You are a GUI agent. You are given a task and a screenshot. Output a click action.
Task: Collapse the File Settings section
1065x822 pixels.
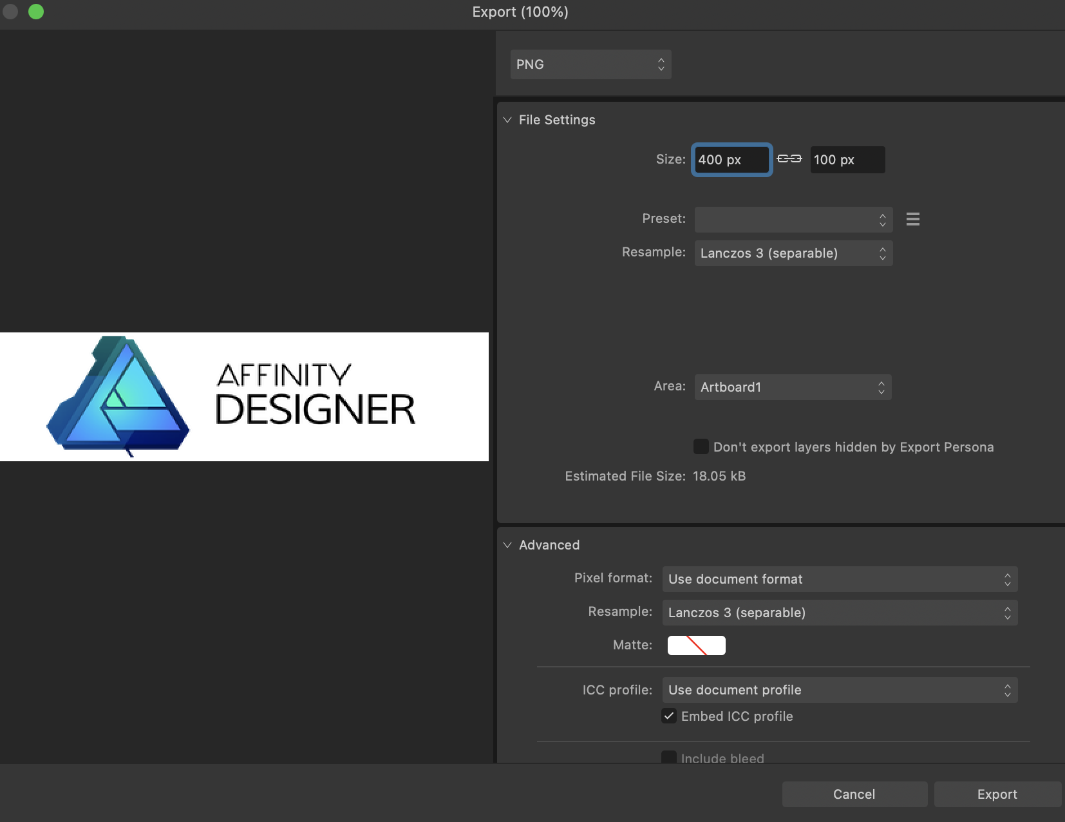[x=507, y=120]
